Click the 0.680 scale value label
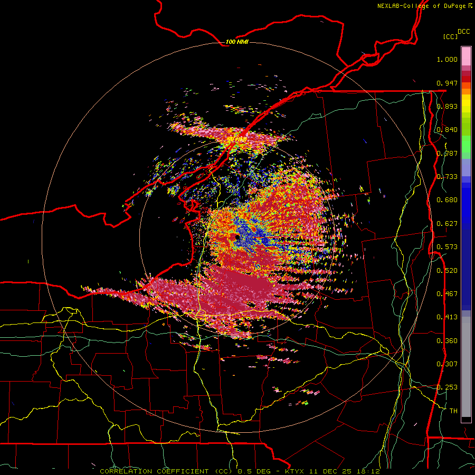This screenshot has width=475, height=475. (447, 200)
